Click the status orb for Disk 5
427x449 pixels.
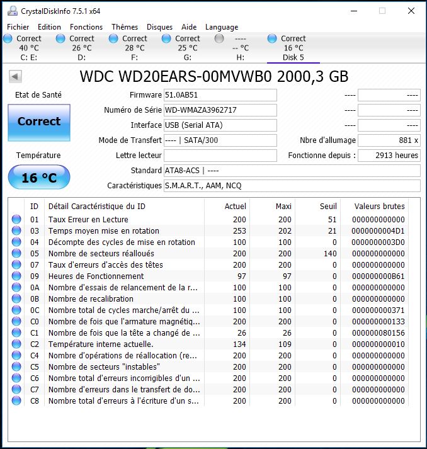(272, 38)
